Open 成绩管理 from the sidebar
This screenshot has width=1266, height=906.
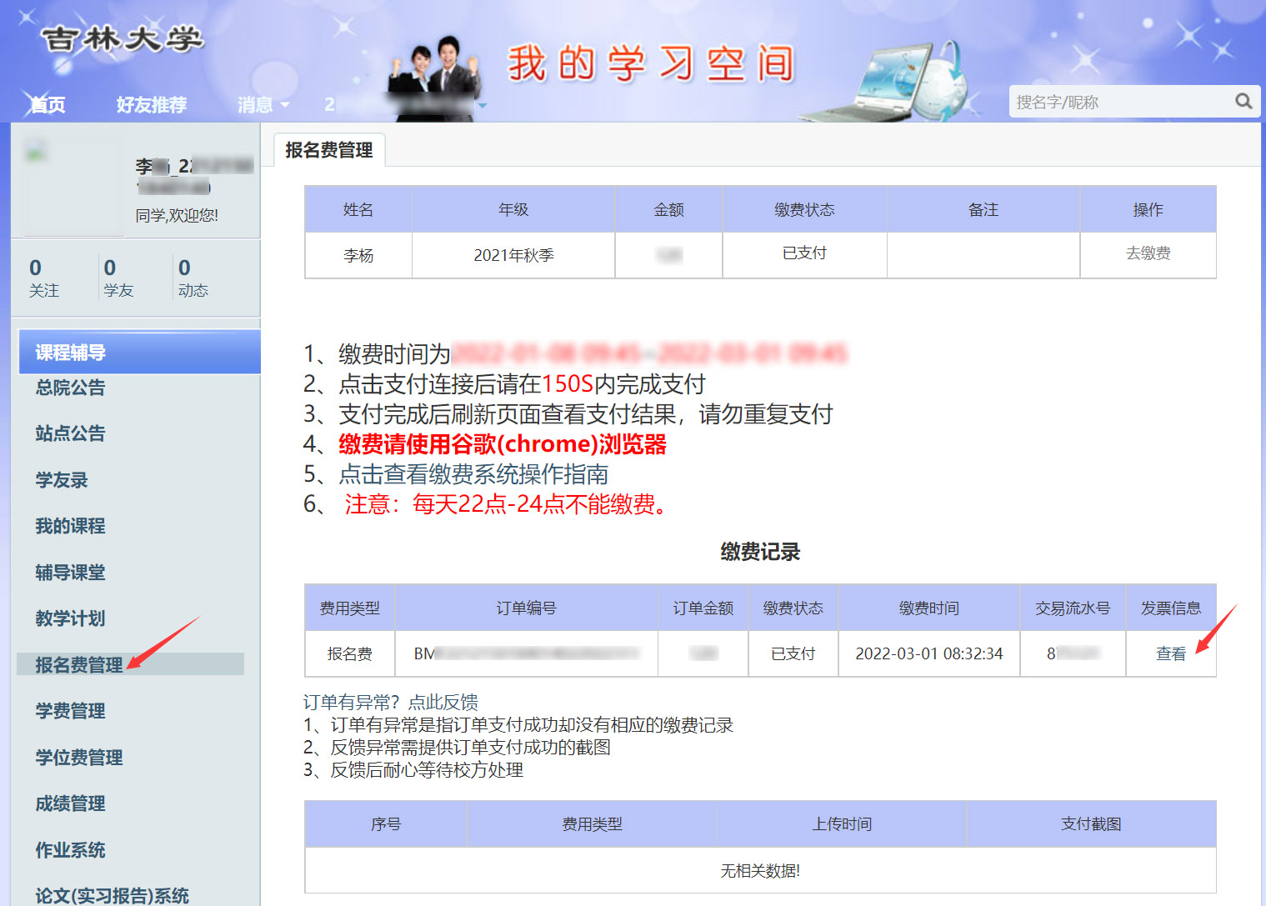[71, 803]
